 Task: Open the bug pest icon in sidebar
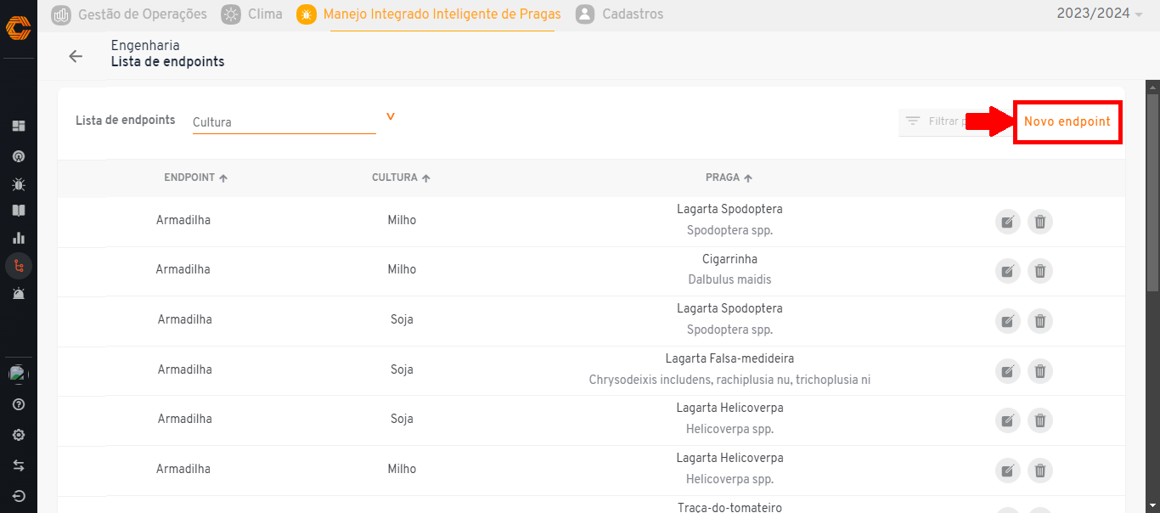[x=19, y=183]
